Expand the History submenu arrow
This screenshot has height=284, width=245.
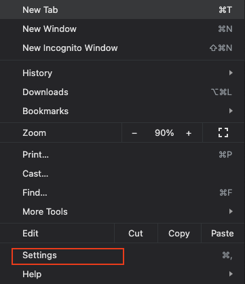[x=231, y=73]
